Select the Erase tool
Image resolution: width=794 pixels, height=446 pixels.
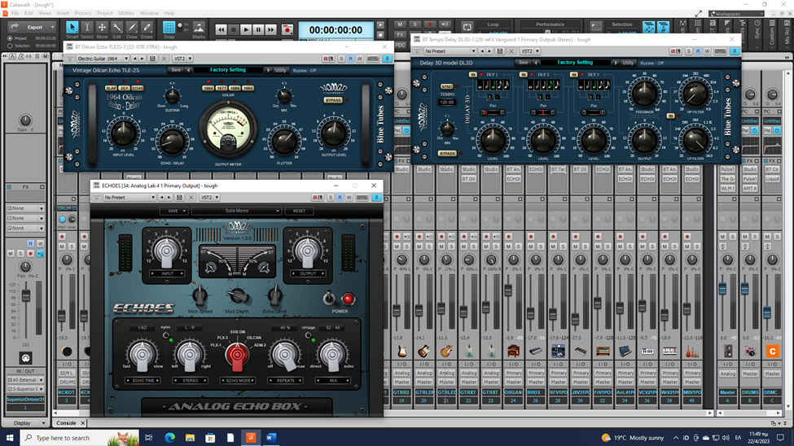pyautogui.click(x=147, y=29)
